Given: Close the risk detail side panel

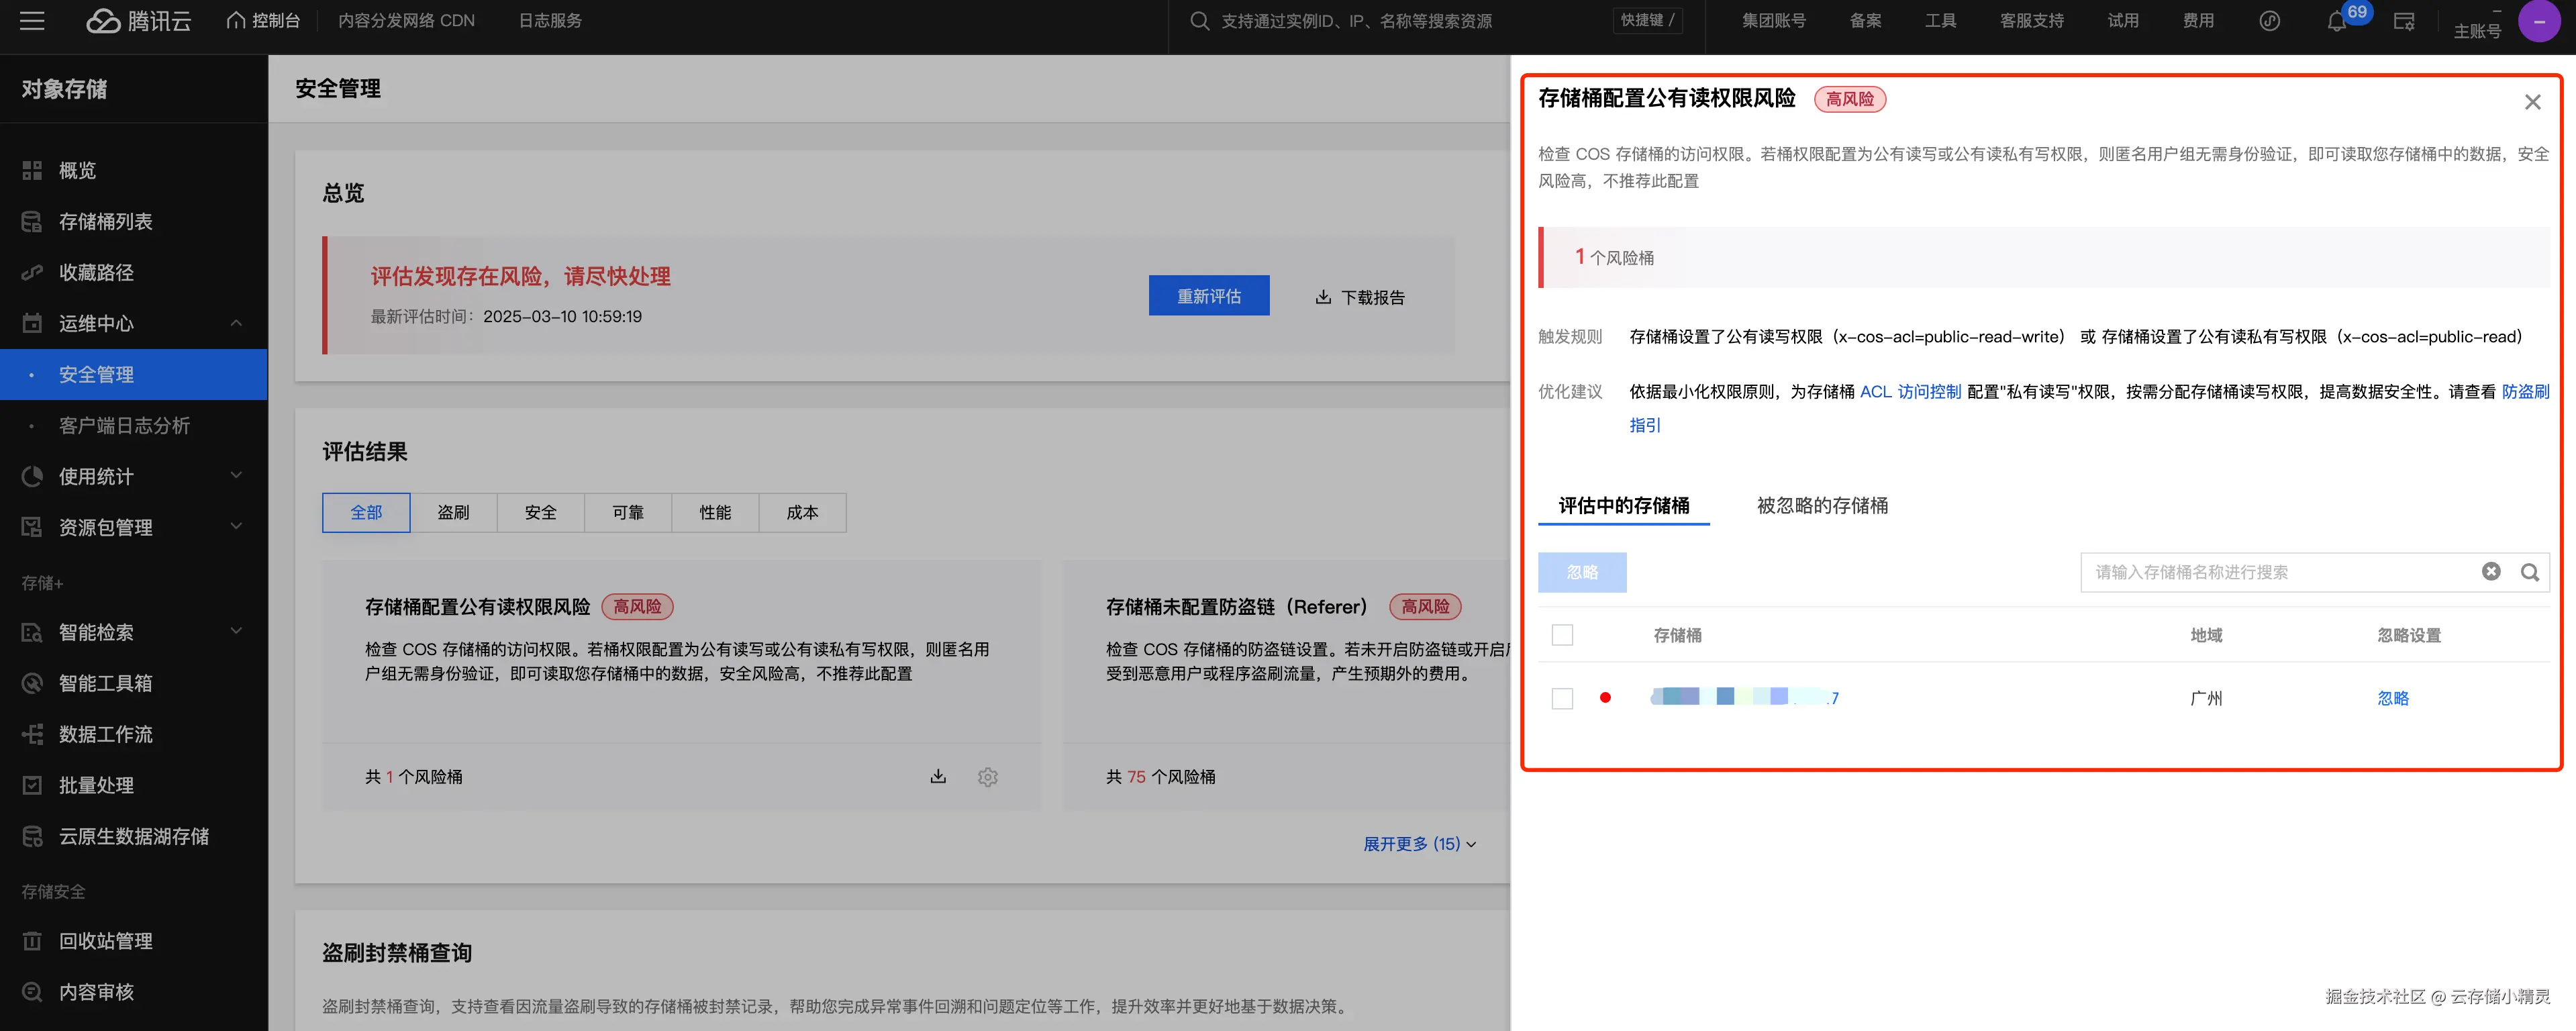Looking at the screenshot, I should pos(2532,102).
